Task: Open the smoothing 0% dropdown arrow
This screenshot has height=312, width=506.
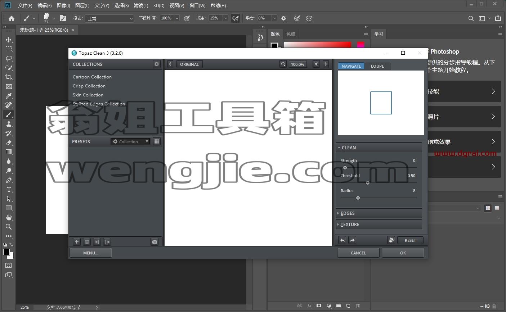Action: (274, 18)
